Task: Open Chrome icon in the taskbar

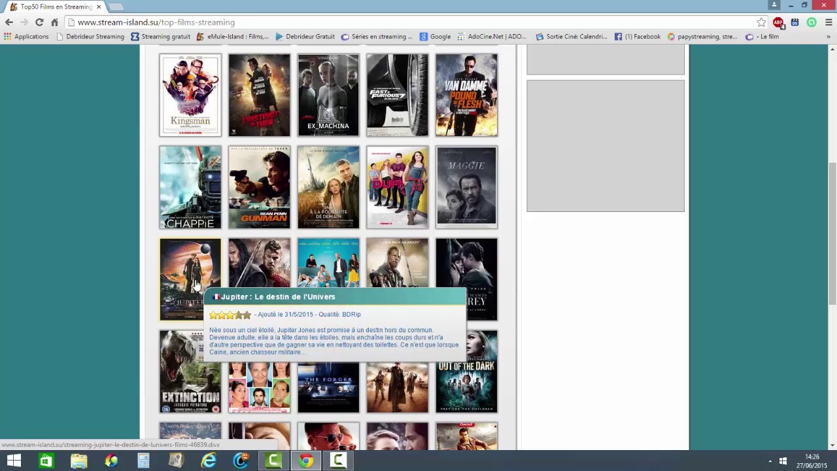Action: click(x=305, y=461)
